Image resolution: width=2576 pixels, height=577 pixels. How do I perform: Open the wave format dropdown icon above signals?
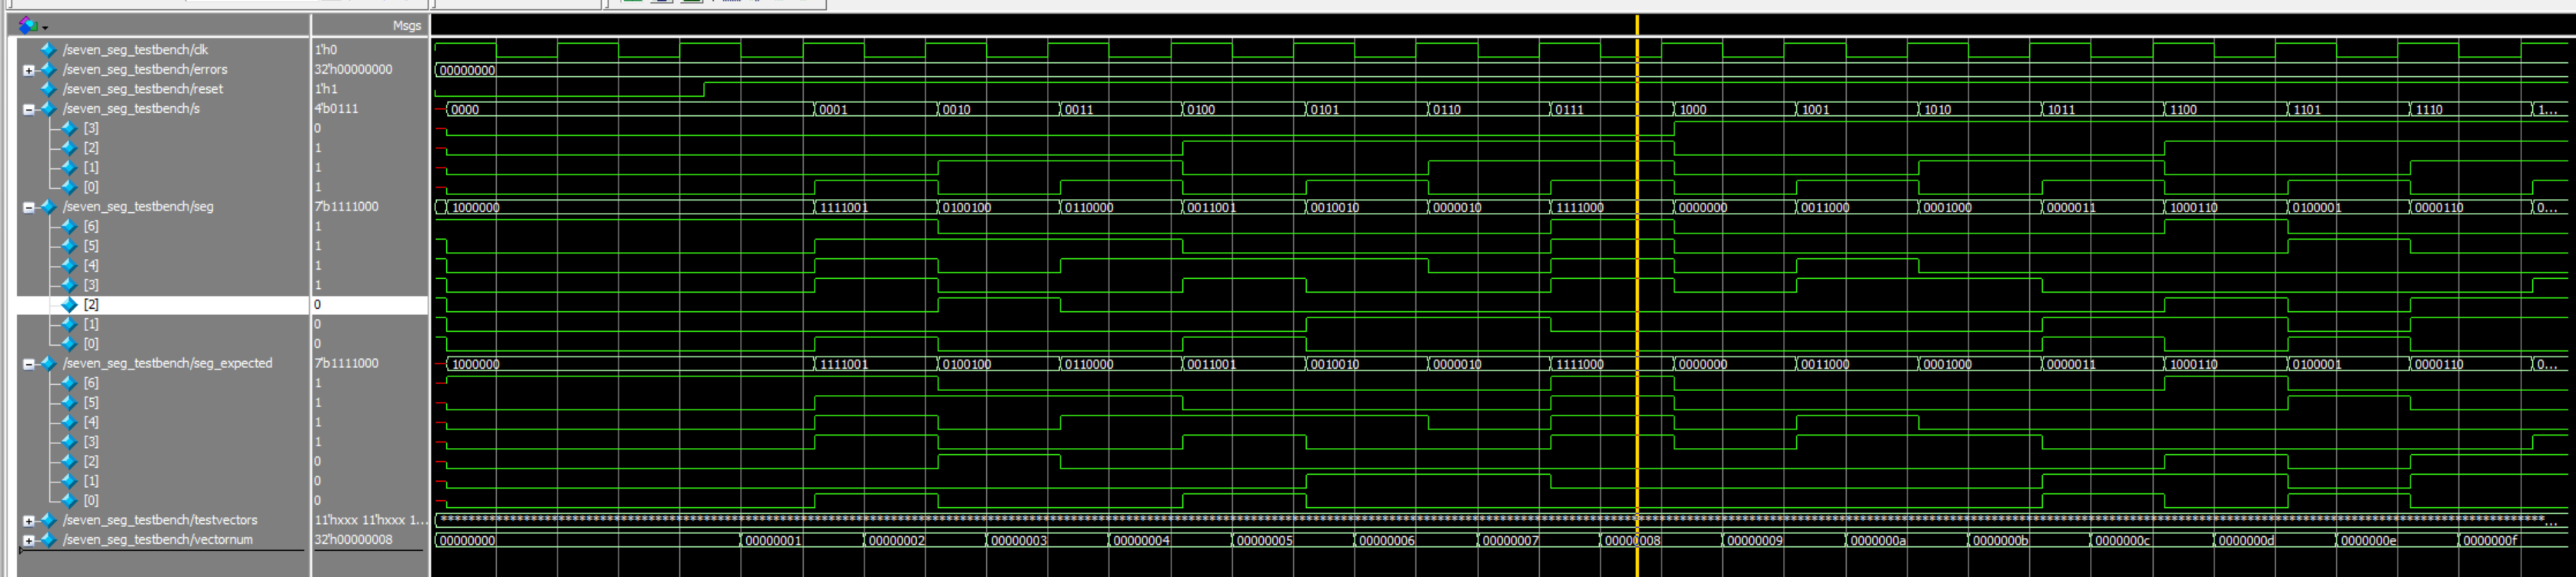point(30,25)
